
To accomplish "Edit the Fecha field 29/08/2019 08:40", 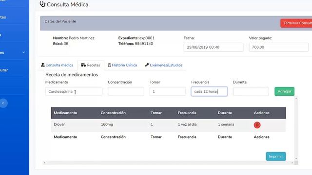I will pyautogui.click(x=214, y=47).
